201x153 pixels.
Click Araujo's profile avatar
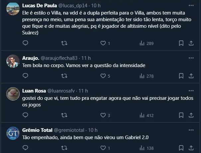(13, 60)
